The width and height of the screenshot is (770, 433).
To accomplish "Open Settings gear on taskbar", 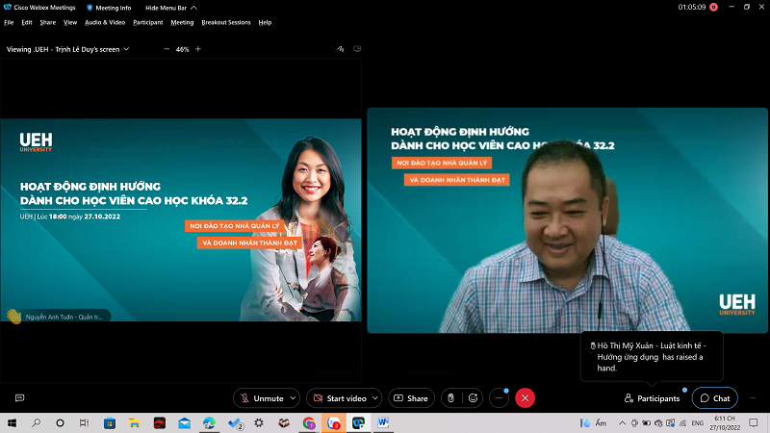I will 259,422.
